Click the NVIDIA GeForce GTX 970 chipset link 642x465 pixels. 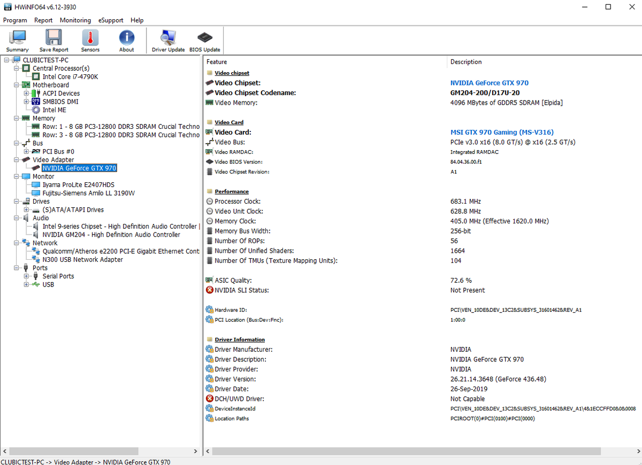tap(489, 83)
